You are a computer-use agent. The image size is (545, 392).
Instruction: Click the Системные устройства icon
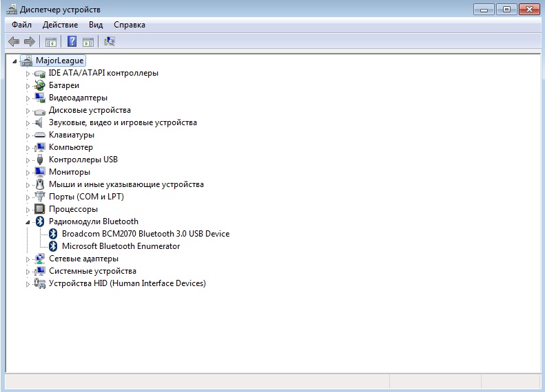(40, 271)
